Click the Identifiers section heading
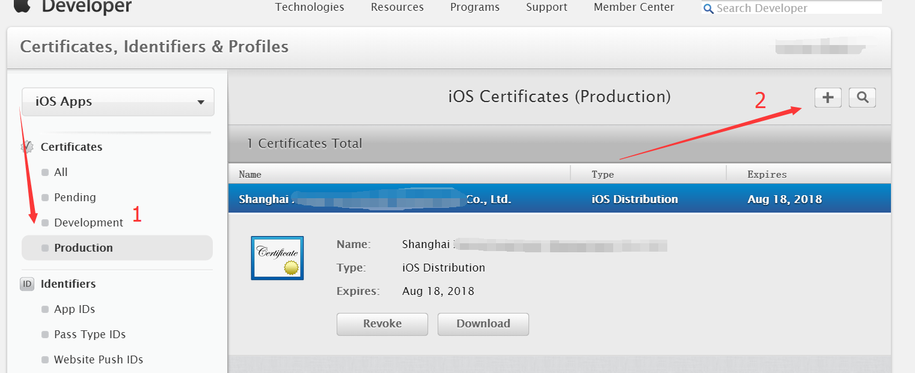 pyautogui.click(x=69, y=284)
